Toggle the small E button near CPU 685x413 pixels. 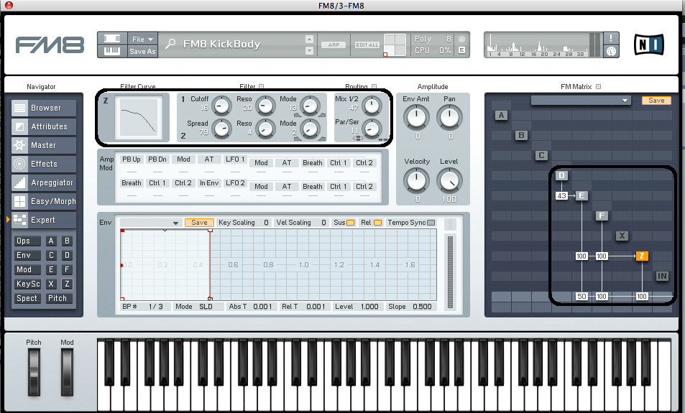pos(461,50)
